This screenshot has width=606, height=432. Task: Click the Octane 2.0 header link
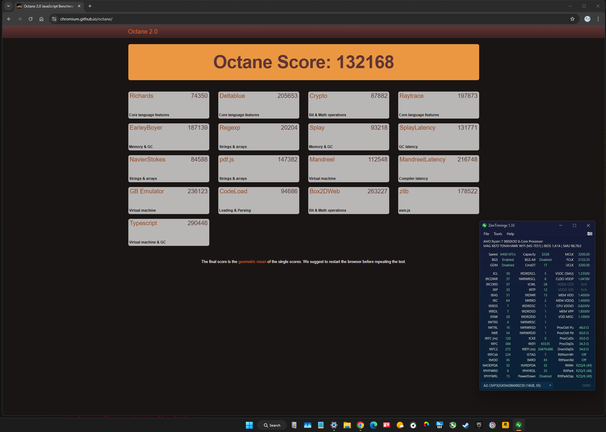143,32
